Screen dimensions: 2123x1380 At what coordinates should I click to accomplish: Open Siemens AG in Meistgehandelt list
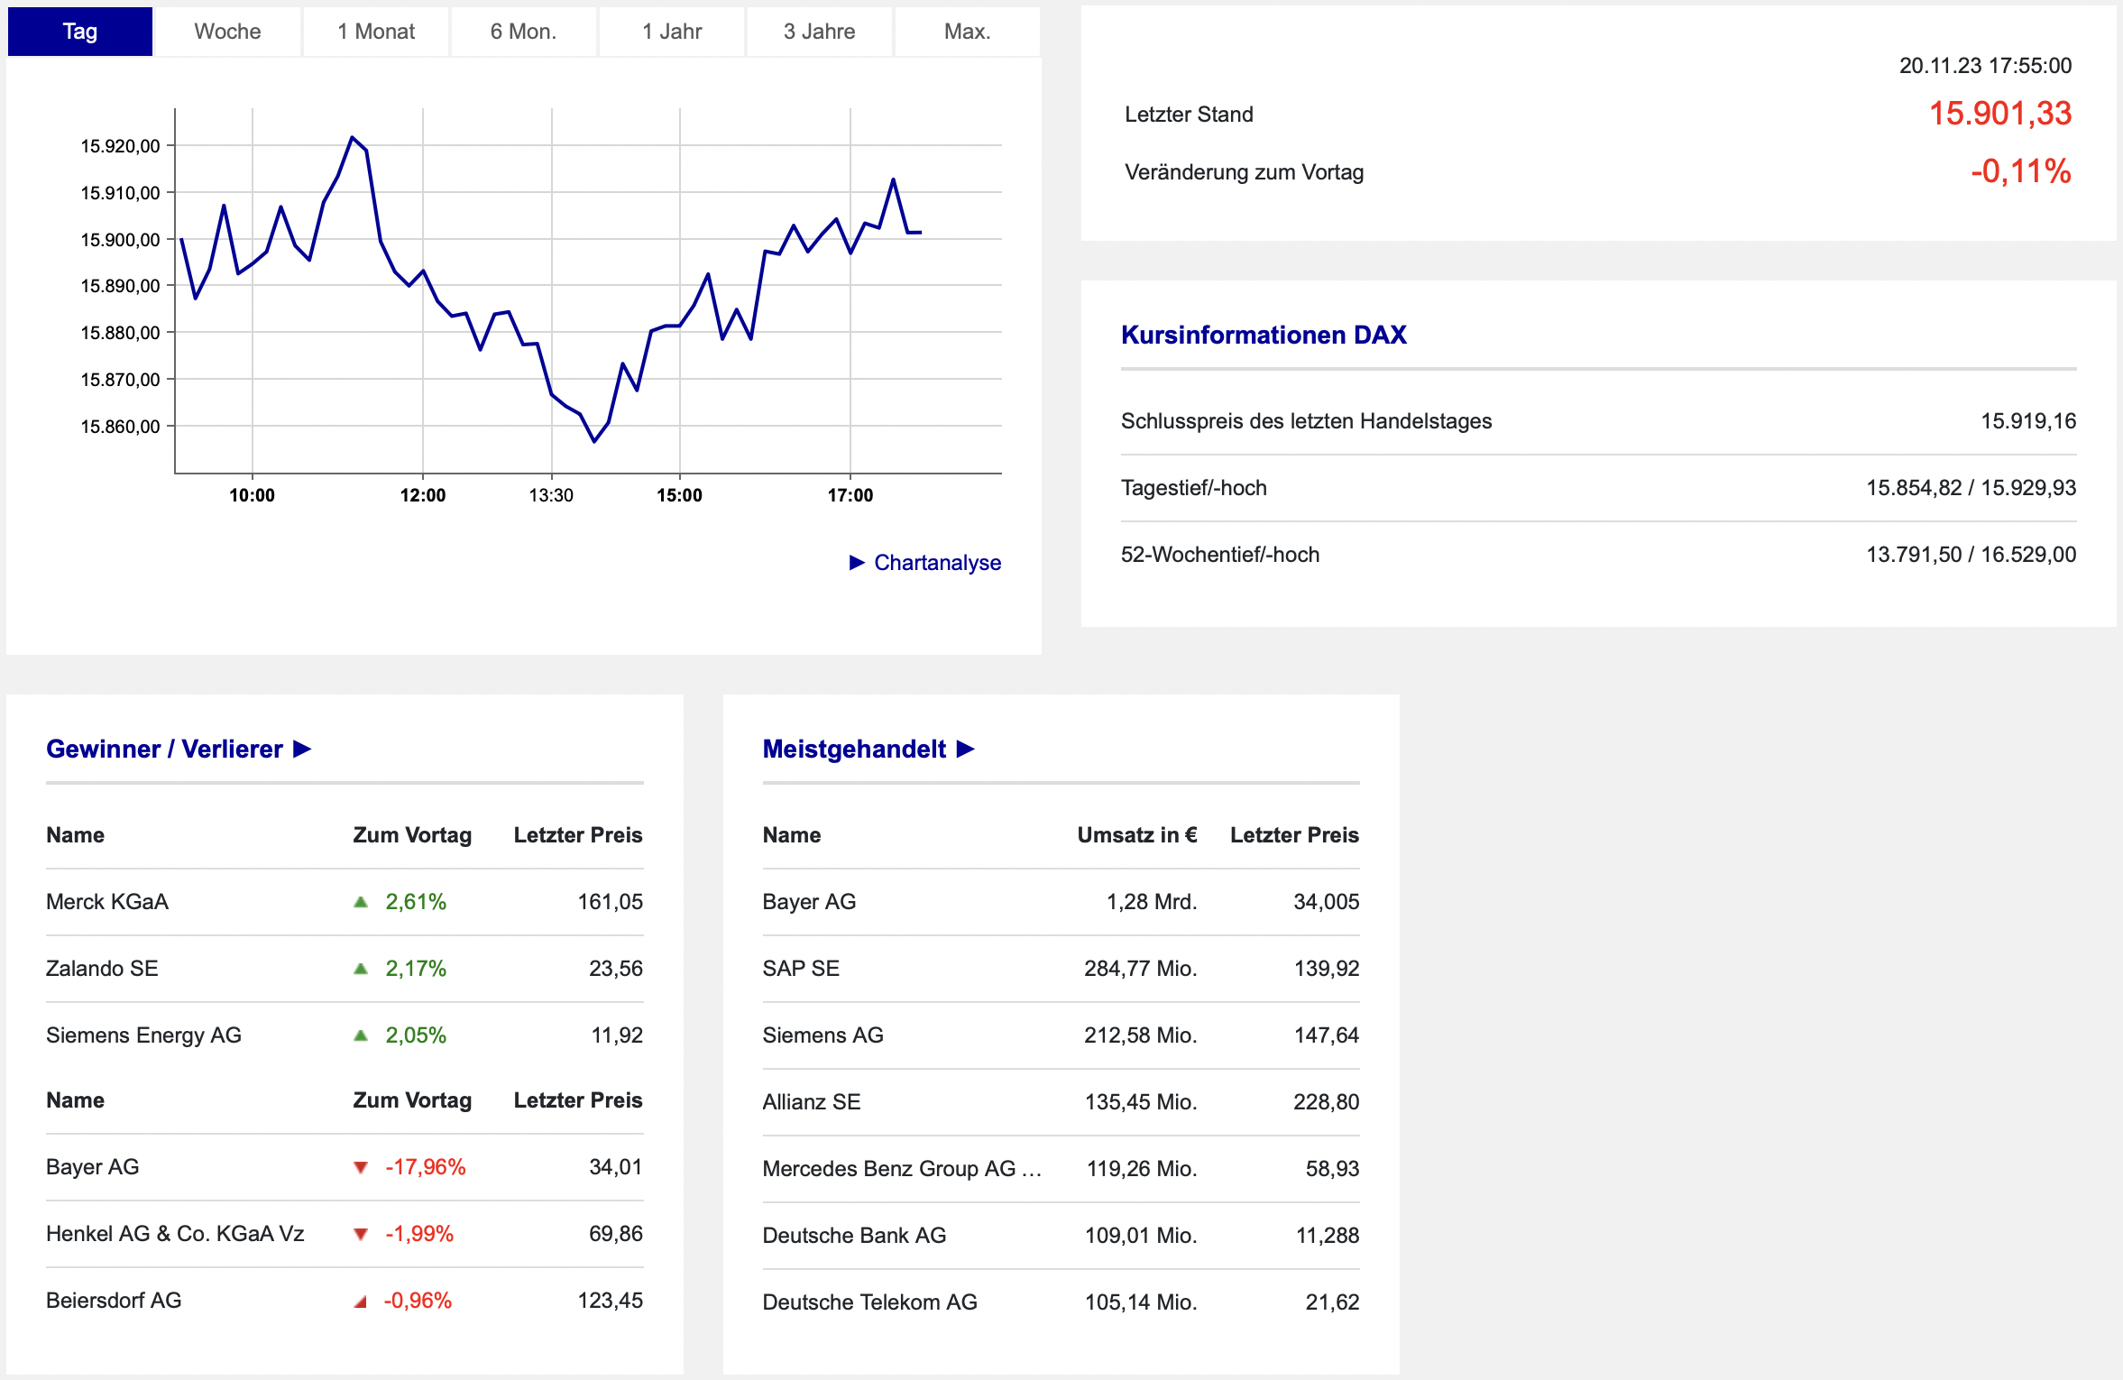[x=823, y=1035]
